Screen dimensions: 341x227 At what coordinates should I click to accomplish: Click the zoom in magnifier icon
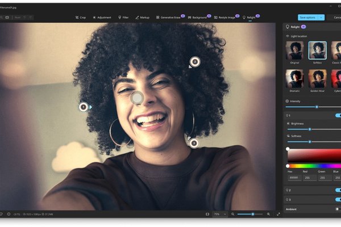pos(269,214)
